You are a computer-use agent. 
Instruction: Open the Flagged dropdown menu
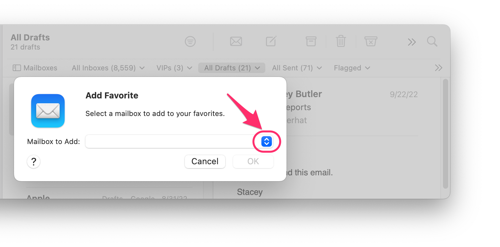click(x=352, y=68)
